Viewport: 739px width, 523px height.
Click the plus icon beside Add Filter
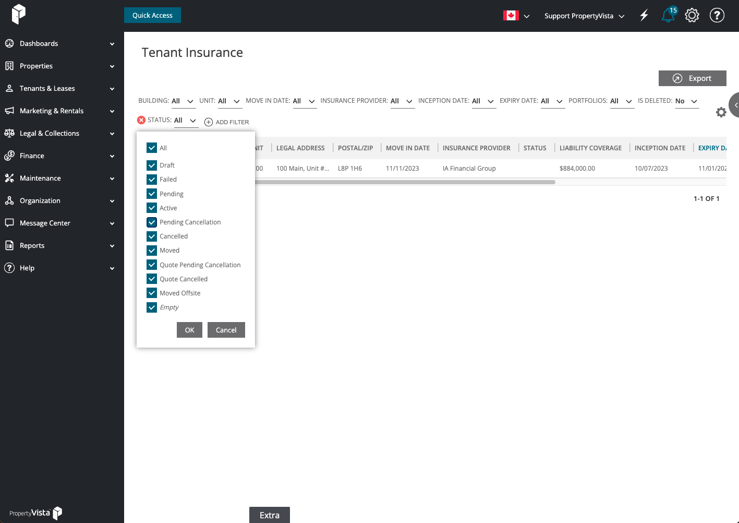coord(209,122)
